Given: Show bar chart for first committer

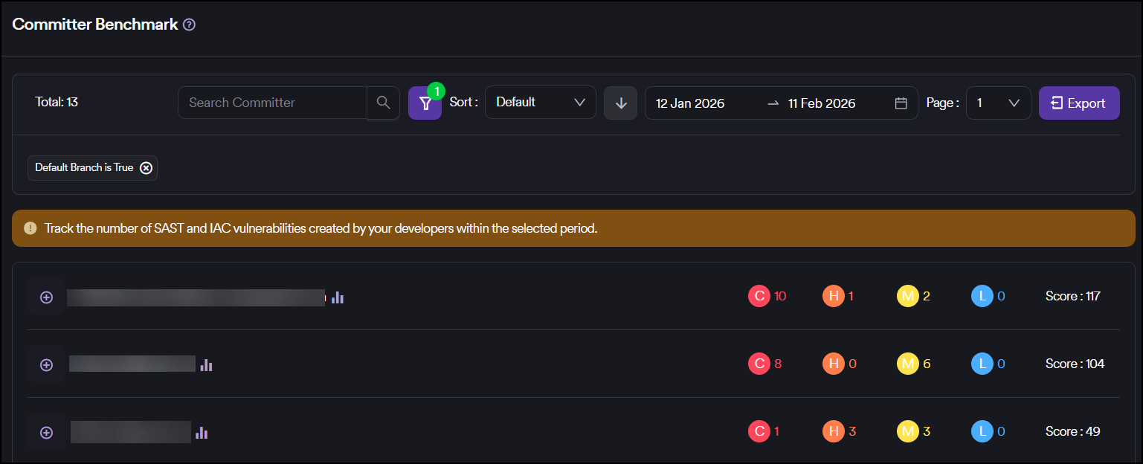Looking at the screenshot, I should pos(338,297).
